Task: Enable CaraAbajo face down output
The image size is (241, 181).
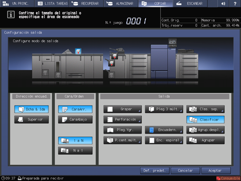Action: point(76,119)
